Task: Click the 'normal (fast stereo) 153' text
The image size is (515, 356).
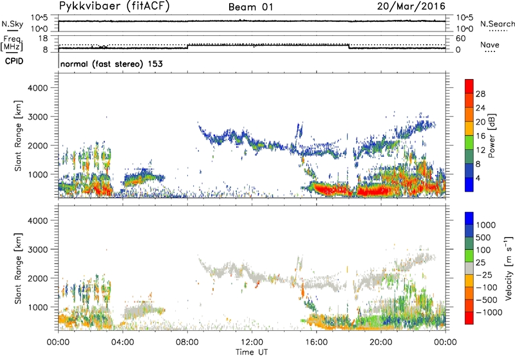Action: (x=111, y=64)
